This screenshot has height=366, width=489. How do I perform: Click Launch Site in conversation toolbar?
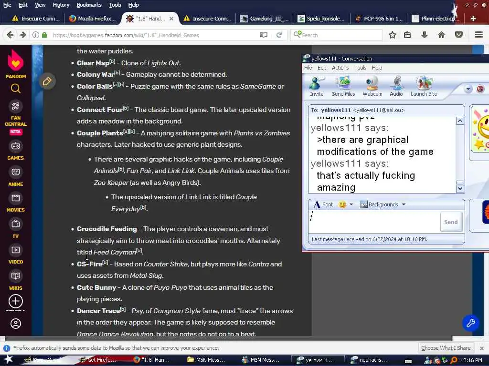pyautogui.click(x=424, y=86)
